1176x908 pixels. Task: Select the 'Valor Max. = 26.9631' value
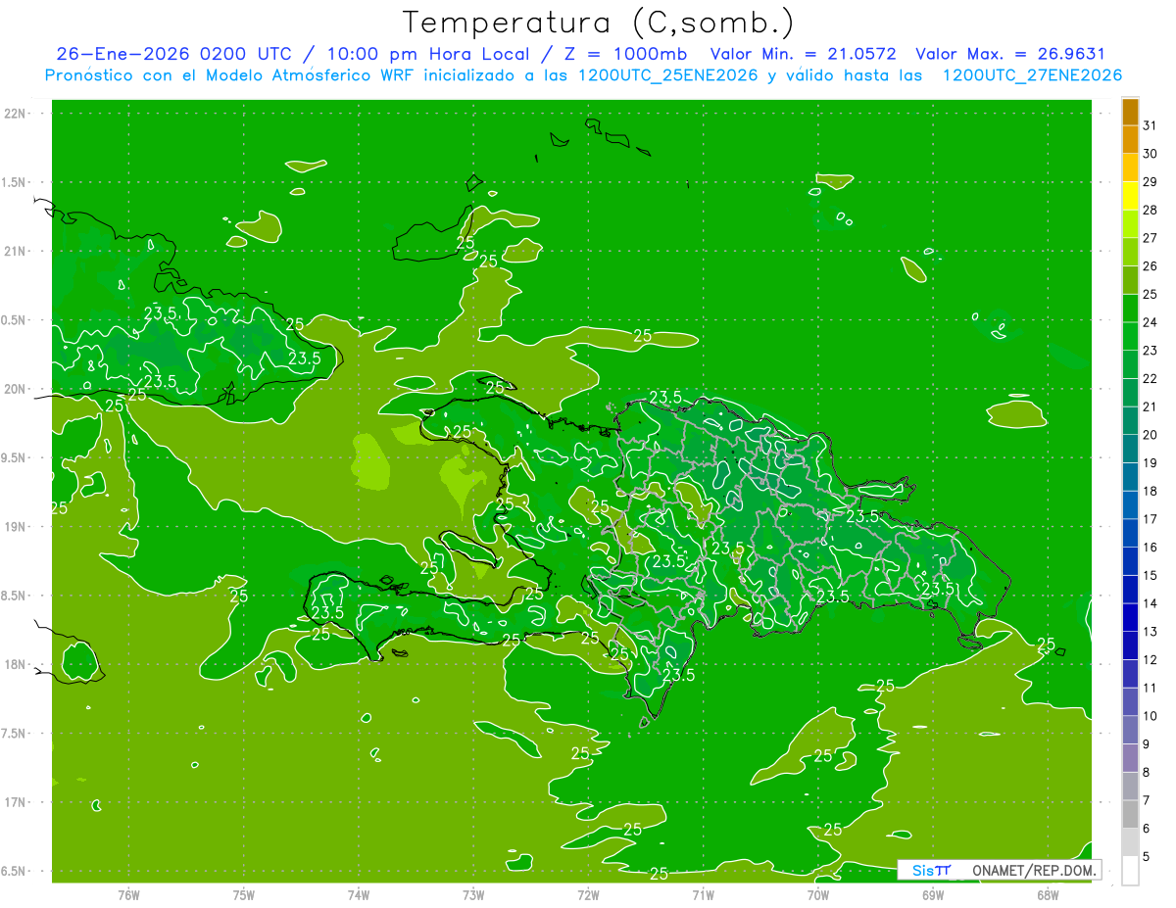click(1009, 54)
